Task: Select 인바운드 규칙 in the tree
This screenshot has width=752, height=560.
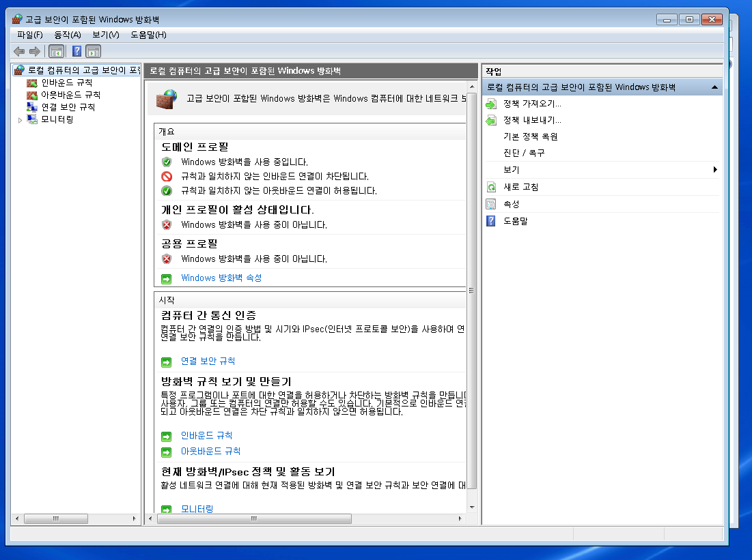Action: (x=67, y=83)
